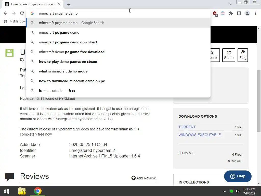Viewport: 261px width, 196px height.
Task: Click the taskbar clock showing 12:15 PM
Action: tap(249, 191)
